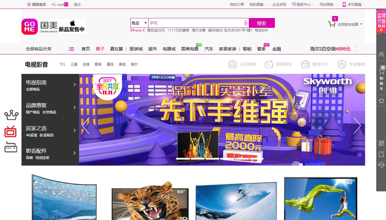
Task: Expand 我的国美 dropdown menu
Action: (258, 5)
